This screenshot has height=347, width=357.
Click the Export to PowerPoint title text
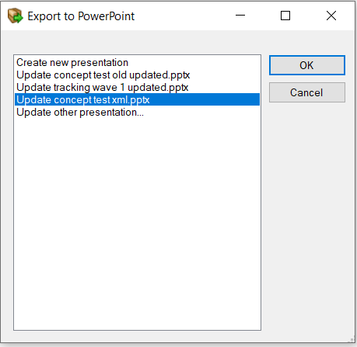click(x=81, y=16)
